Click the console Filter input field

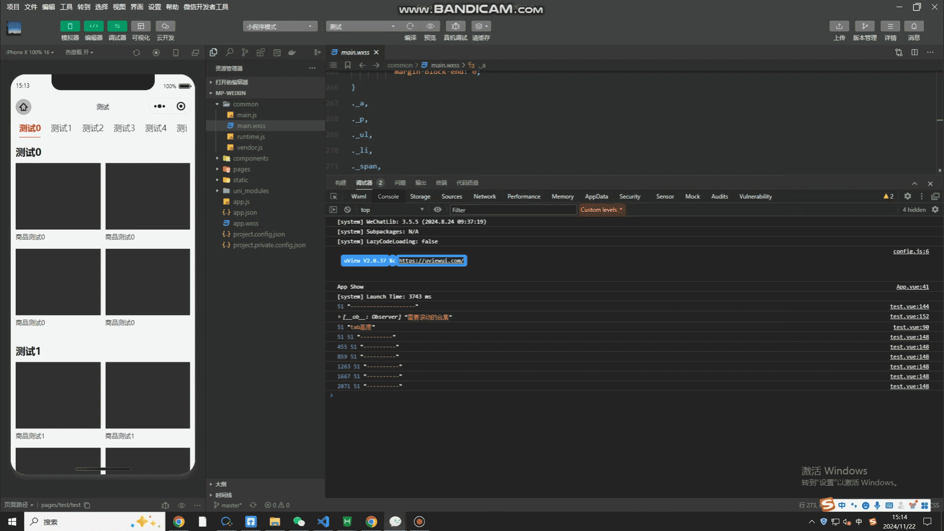click(x=511, y=210)
